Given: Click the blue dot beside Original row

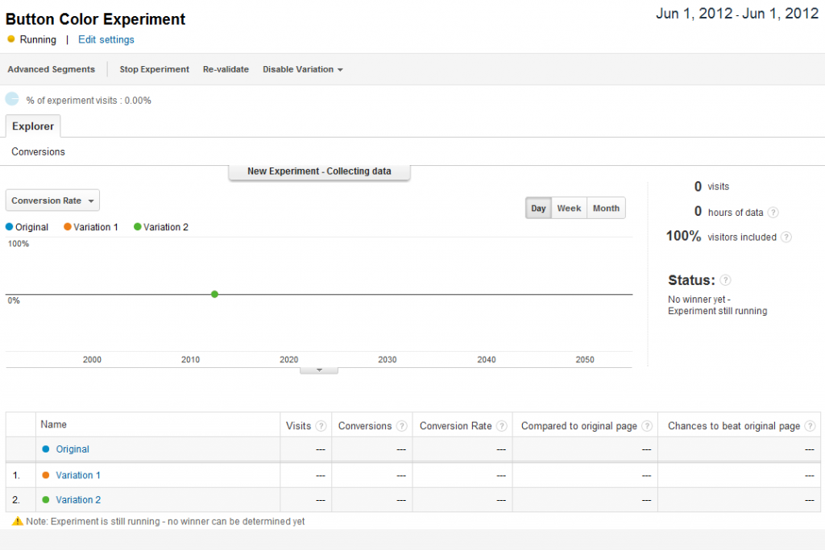Looking at the screenshot, I should [46, 449].
